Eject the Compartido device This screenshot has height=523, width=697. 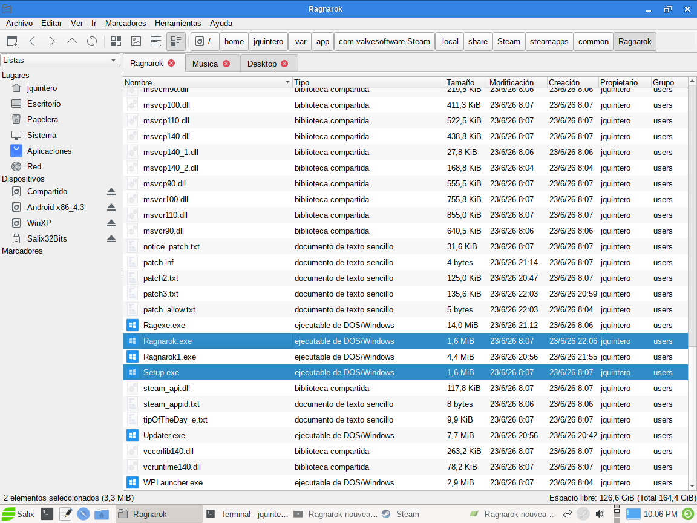coord(111,192)
